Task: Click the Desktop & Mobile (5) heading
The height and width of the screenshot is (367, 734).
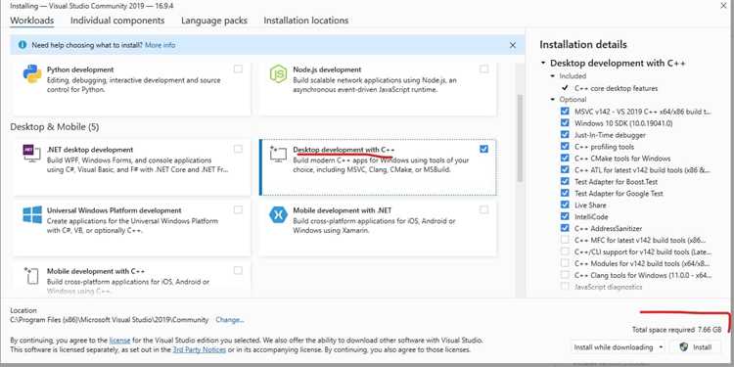Action: (54, 127)
